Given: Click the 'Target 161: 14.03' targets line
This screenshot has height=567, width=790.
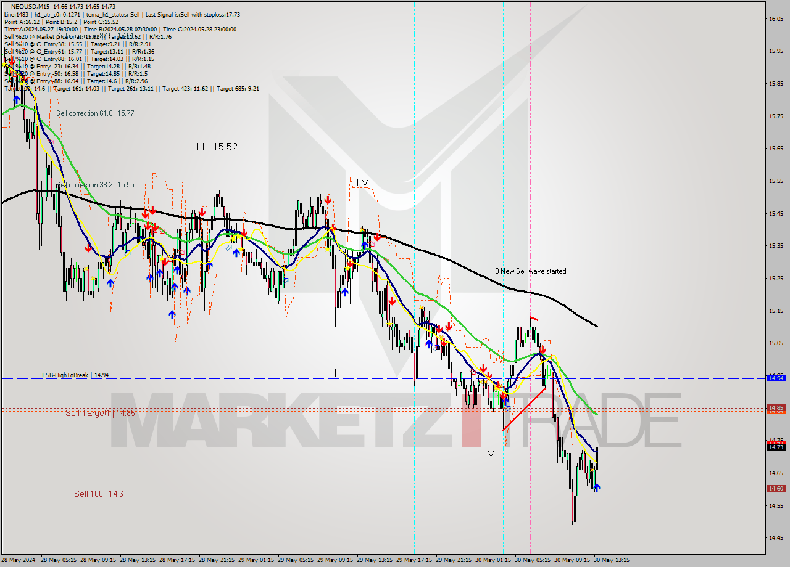Looking at the screenshot, I should pyautogui.click(x=131, y=88).
